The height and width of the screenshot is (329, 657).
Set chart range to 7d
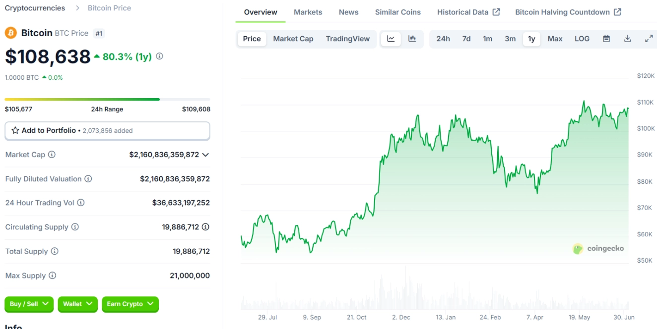point(466,39)
